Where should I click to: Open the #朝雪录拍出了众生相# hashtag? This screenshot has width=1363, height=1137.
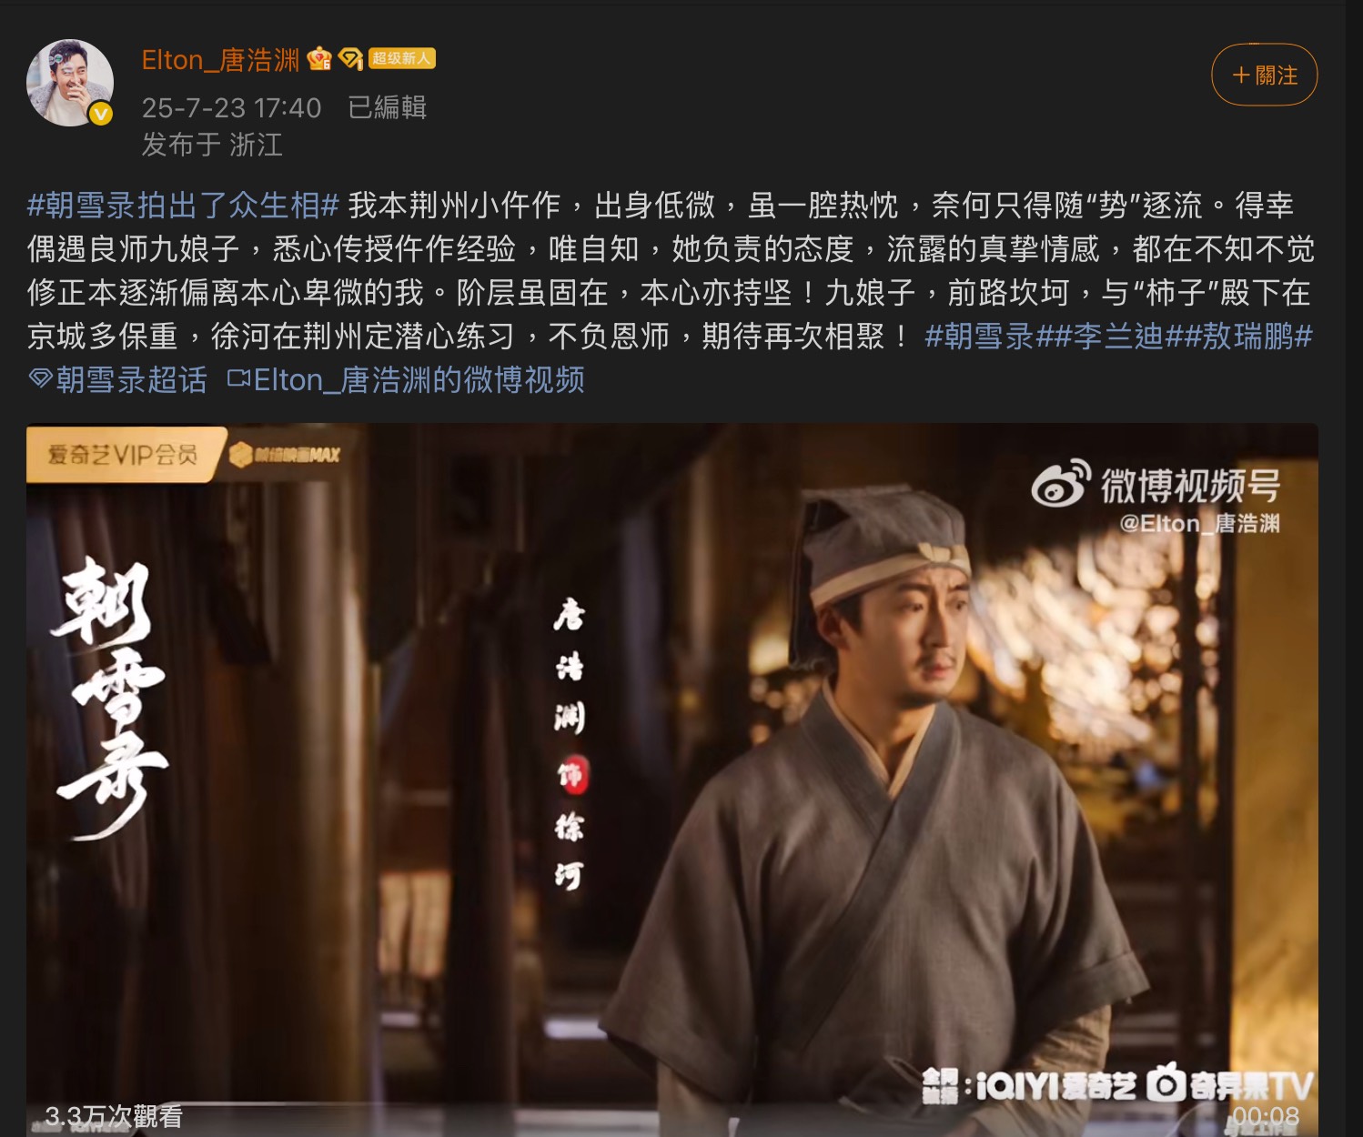point(184,206)
